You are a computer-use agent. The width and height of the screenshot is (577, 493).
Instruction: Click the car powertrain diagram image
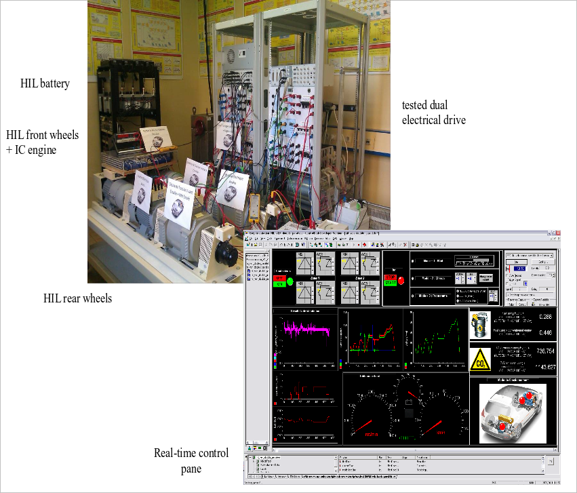pos(513,413)
